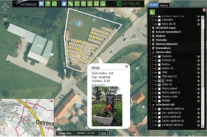Viewport: 207px width, 137px height.
Task: Select the area measurement polygon tool
Action: (x=77, y=4)
